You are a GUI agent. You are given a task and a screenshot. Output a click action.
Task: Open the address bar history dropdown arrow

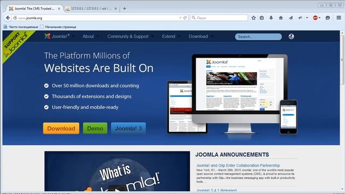point(180,18)
